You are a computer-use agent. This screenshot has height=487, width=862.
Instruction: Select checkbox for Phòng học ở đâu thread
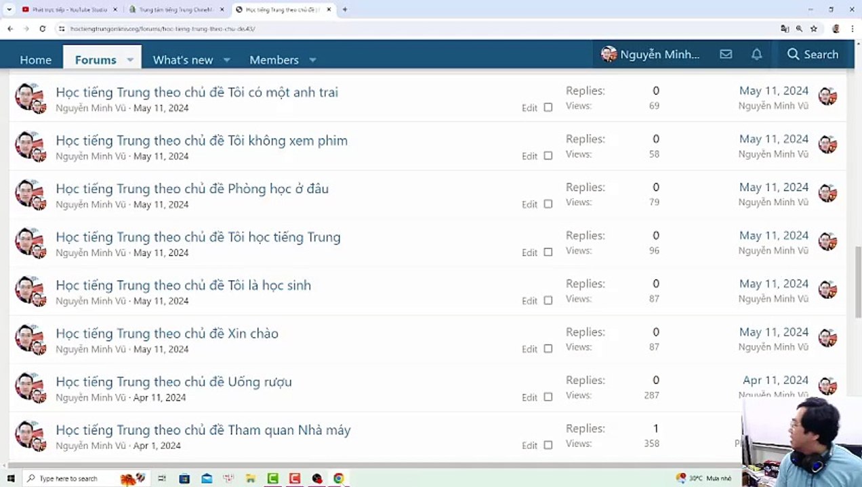(548, 204)
